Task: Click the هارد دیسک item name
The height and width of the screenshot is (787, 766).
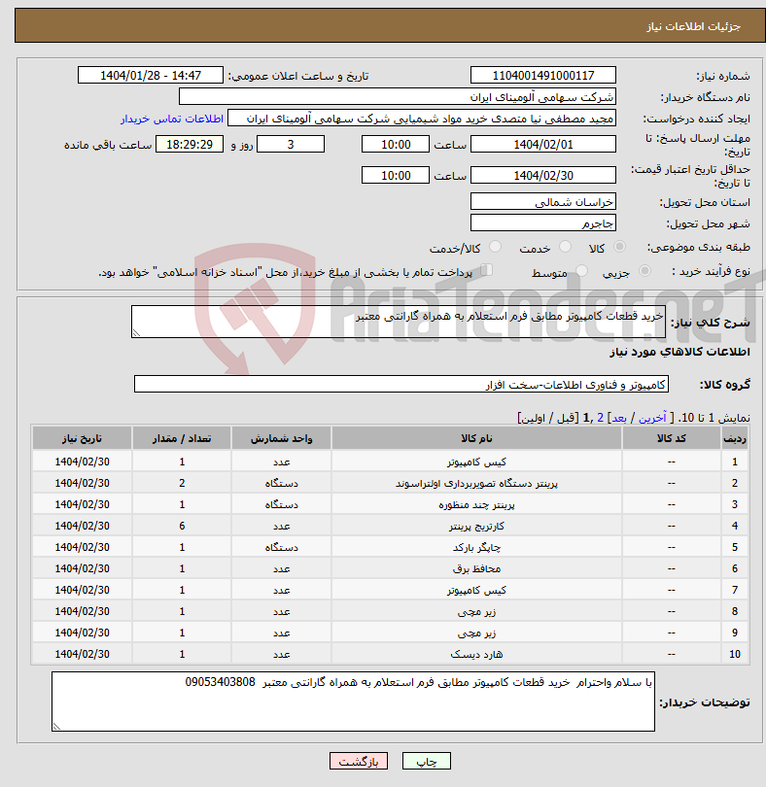Action: click(x=476, y=654)
